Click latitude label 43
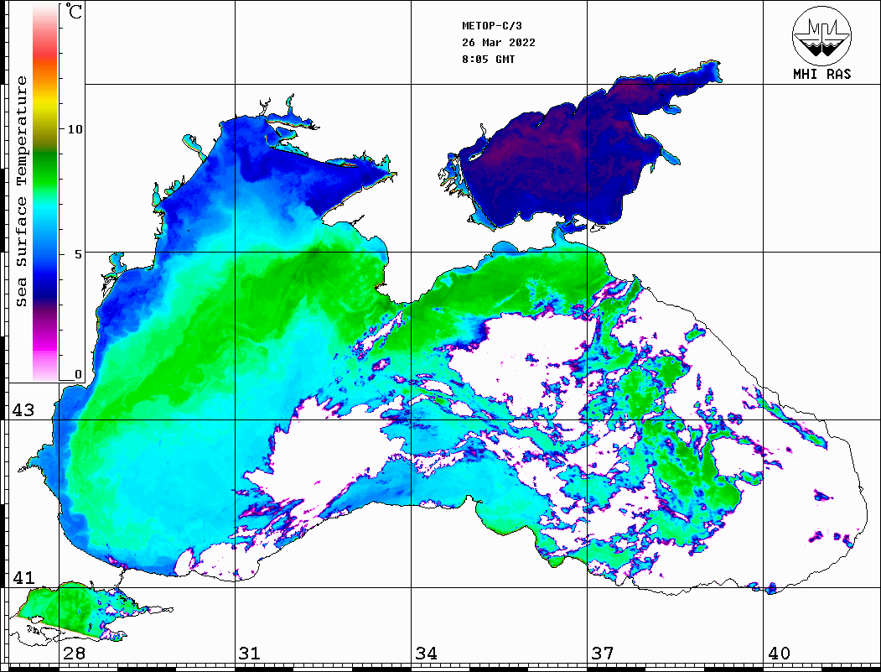Image resolution: width=881 pixels, height=672 pixels. click(x=23, y=410)
